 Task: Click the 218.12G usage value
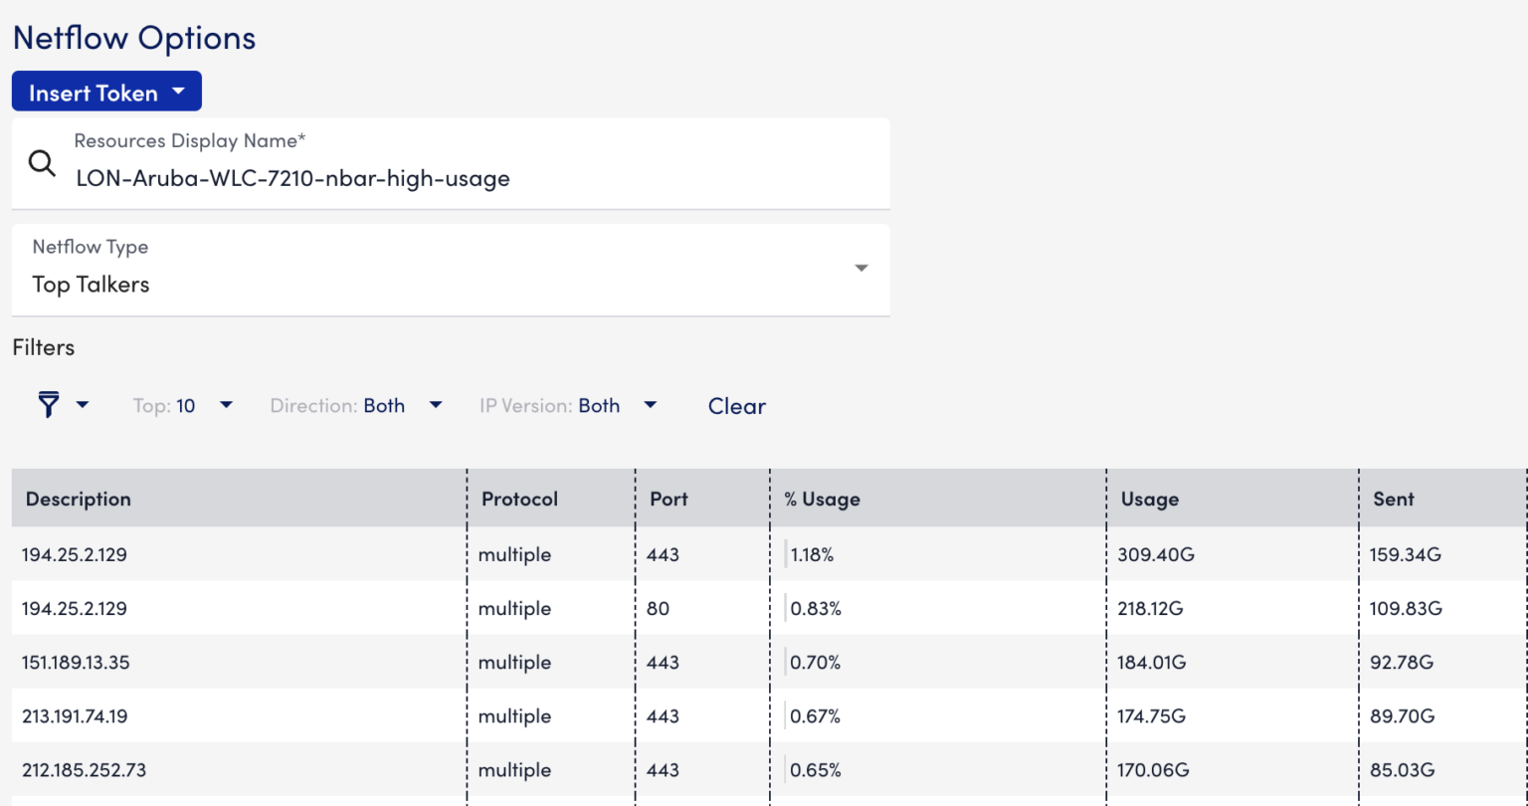(1150, 609)
